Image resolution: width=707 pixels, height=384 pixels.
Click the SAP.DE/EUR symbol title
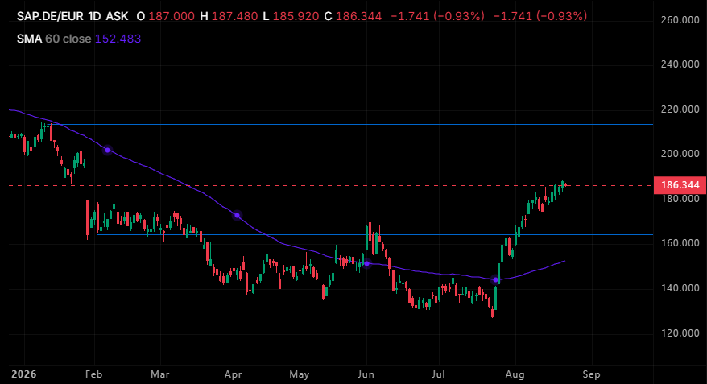tap(50, 16)
